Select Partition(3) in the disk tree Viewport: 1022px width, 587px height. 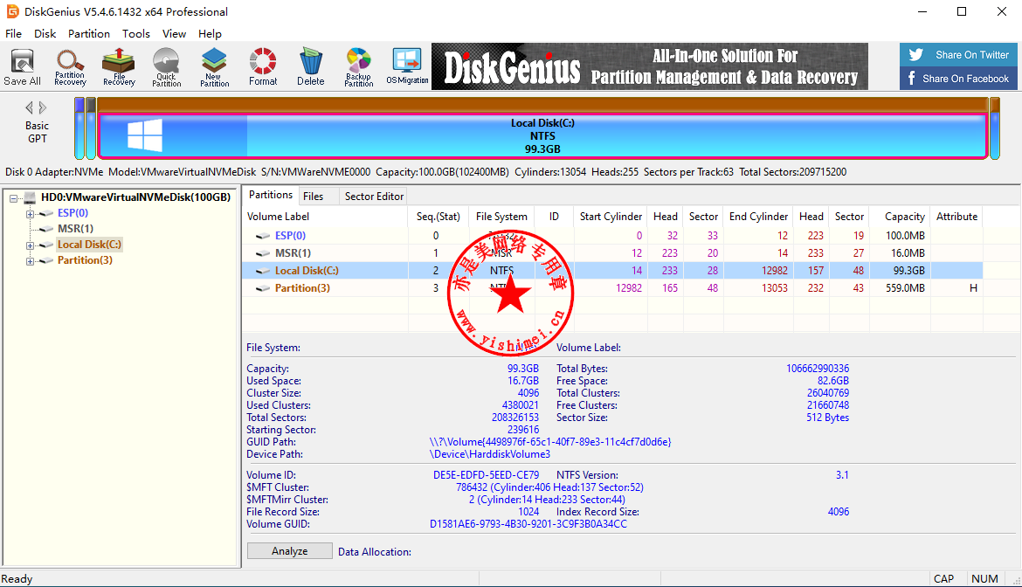point(85,260)
